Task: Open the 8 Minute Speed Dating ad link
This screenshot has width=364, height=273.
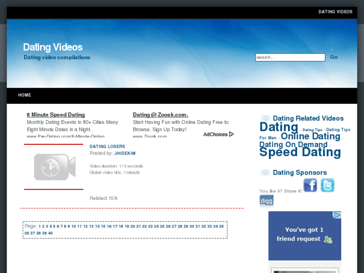Action: click(x=56, y=115)
